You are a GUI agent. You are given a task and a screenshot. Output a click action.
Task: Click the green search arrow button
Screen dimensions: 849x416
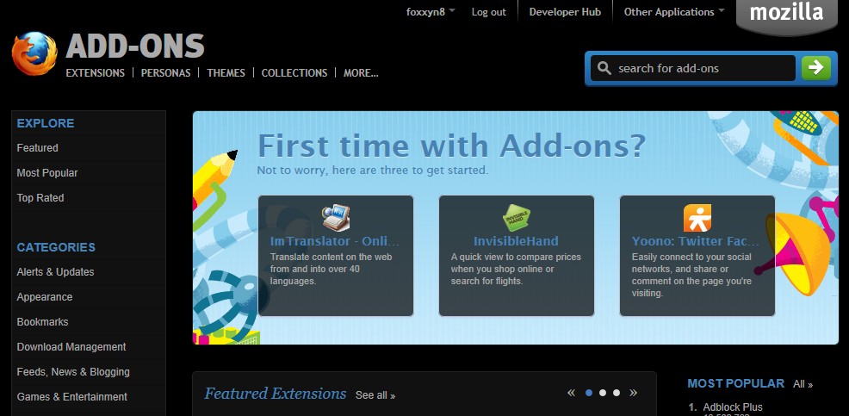coord(816,68)
